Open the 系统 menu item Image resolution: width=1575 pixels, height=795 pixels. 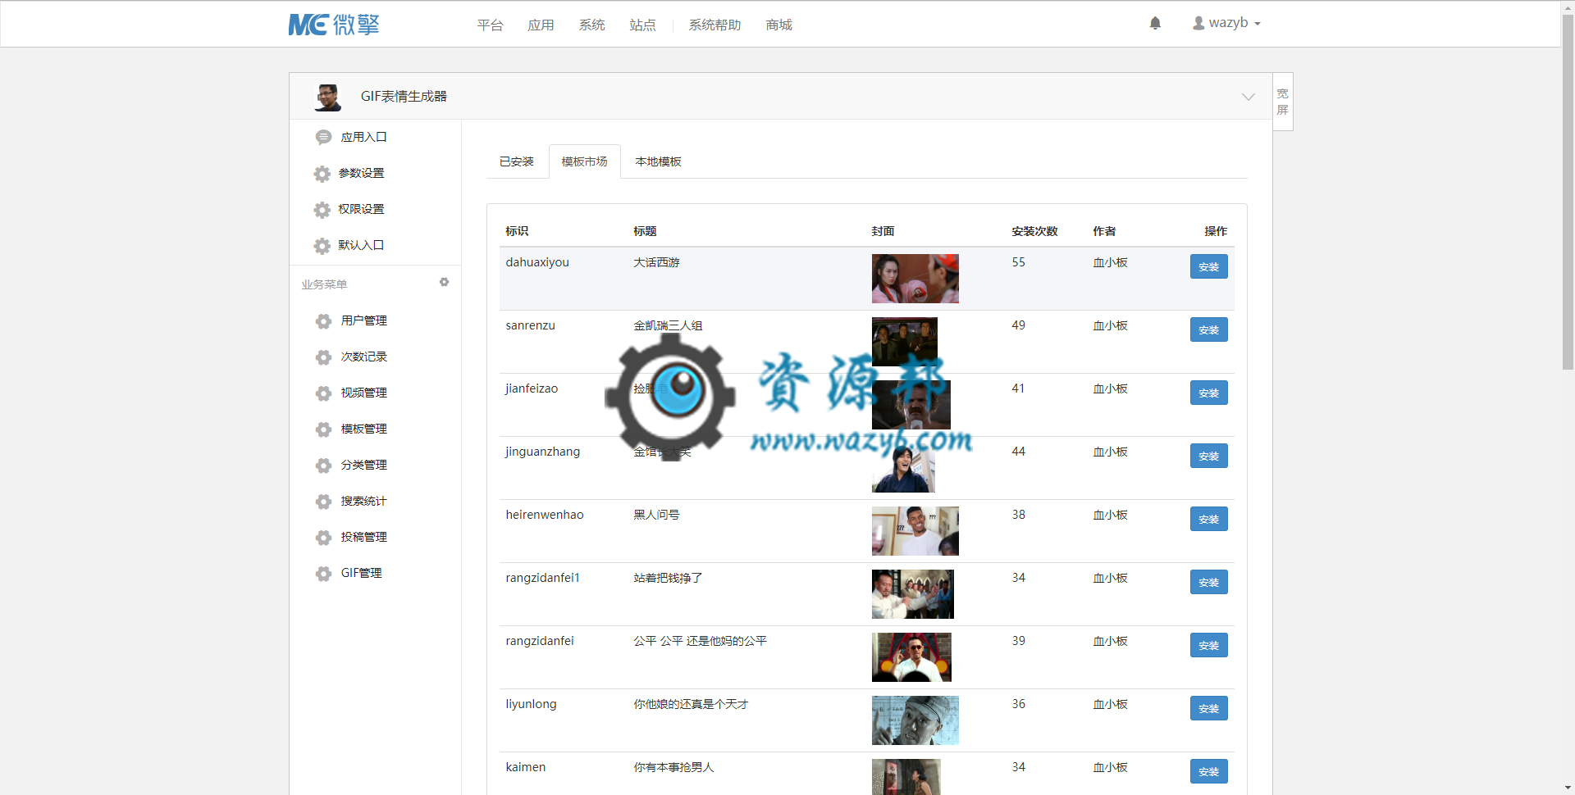click(x=591, y=25)
